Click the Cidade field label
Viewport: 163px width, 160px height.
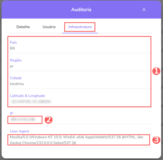pos(16,78)
